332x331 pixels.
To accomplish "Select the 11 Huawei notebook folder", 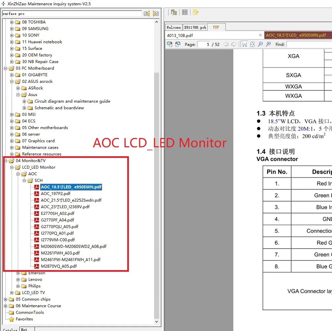I will (x=42, y=42).
